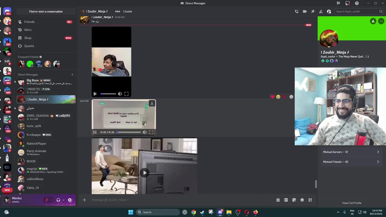Create a new DM with plus icon

pyautogui.click(x=72, y=74)
